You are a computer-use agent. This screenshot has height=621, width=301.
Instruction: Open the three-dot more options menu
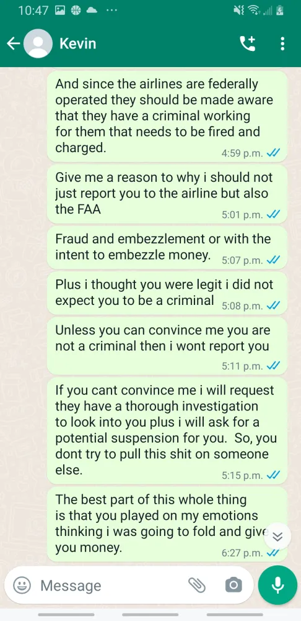[x=282, y=43]
